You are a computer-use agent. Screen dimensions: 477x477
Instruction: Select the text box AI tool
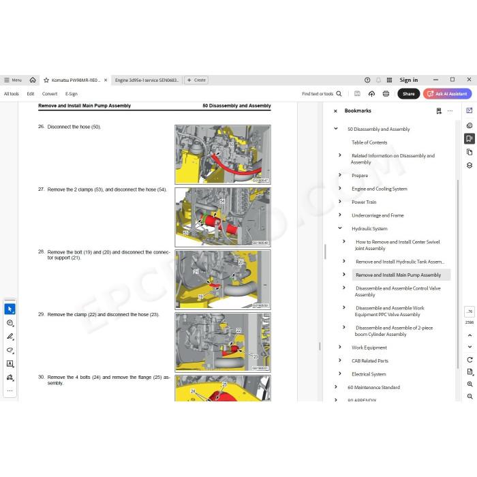click(x=10, y=364)
